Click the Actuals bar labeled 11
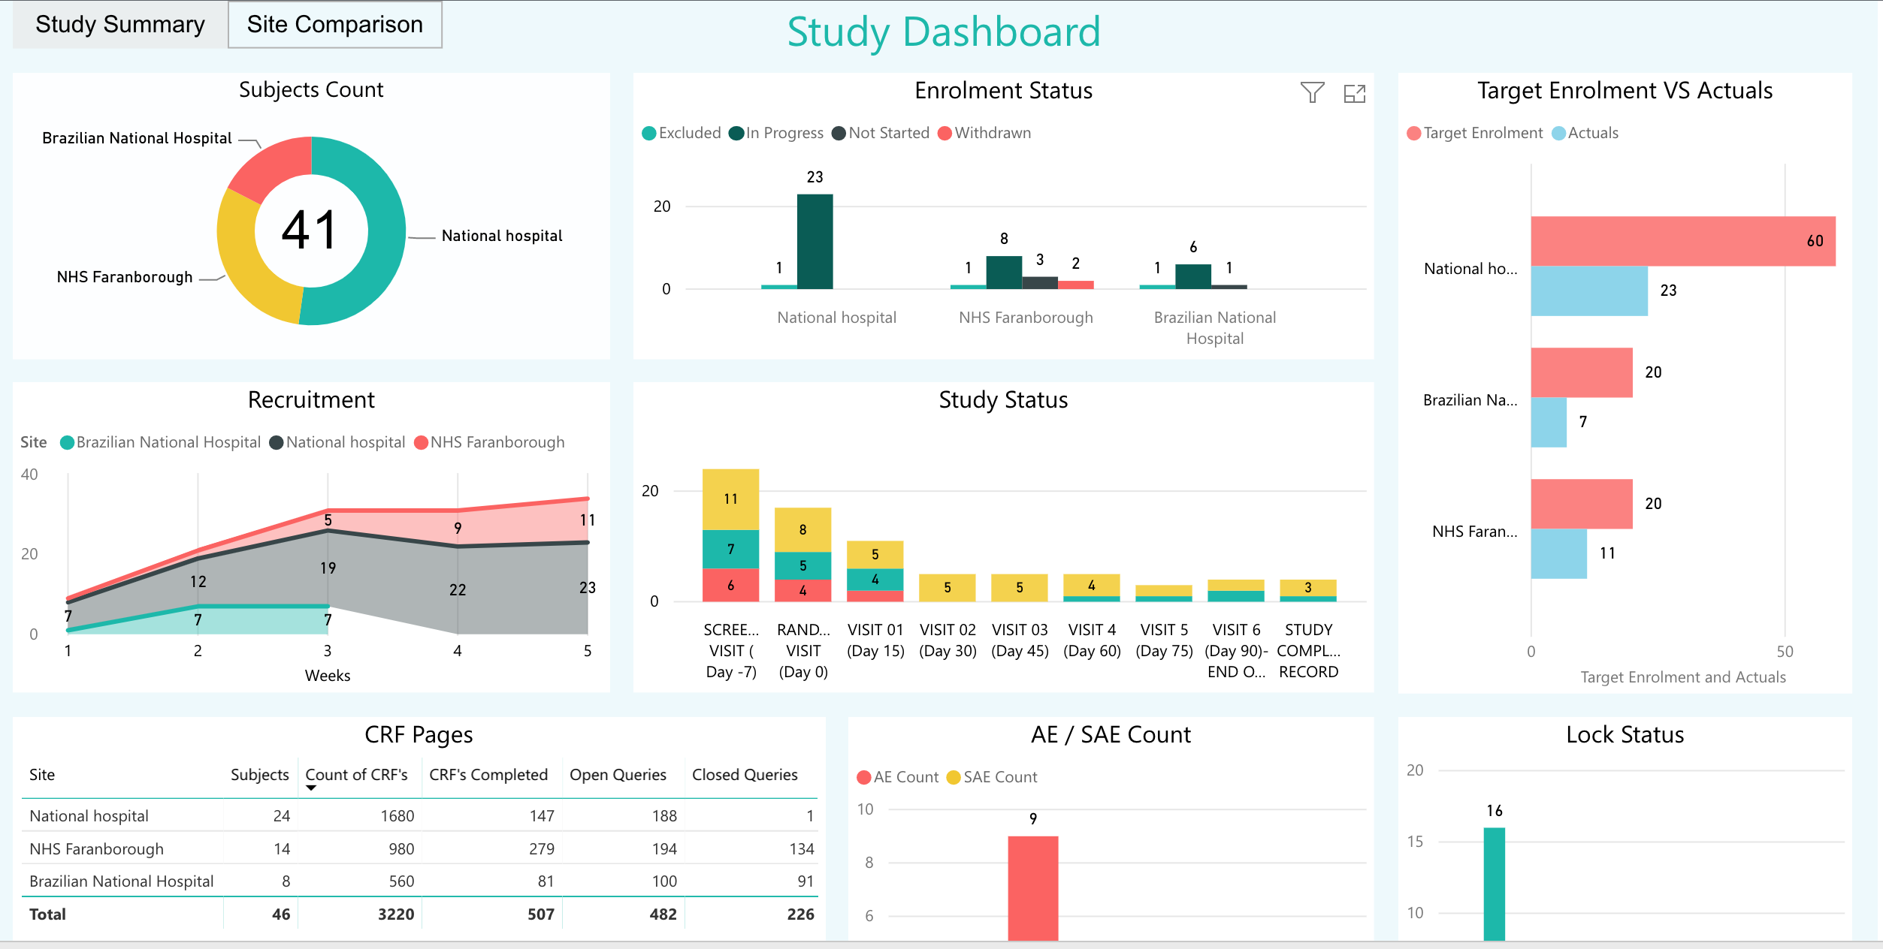This screenshot has width=1883, height=949. click(1559, 553)
